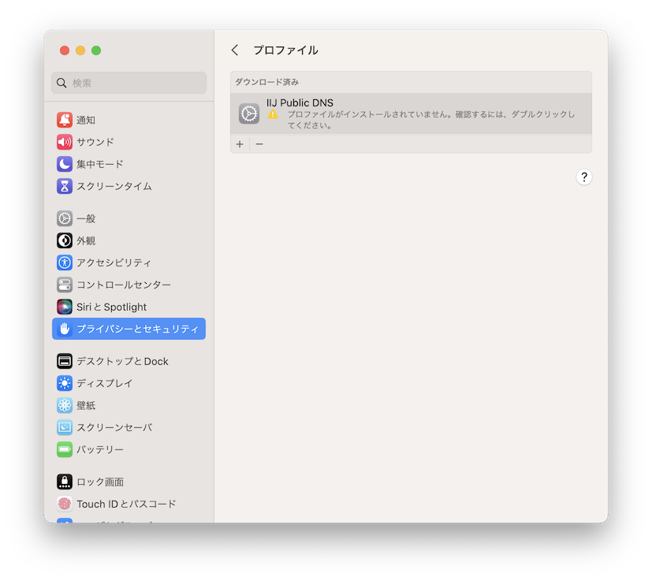The height and width of the screenshot is (581, 652).
Task: Choose 壁紙 in the sidebar
Action: coord(129,405)
